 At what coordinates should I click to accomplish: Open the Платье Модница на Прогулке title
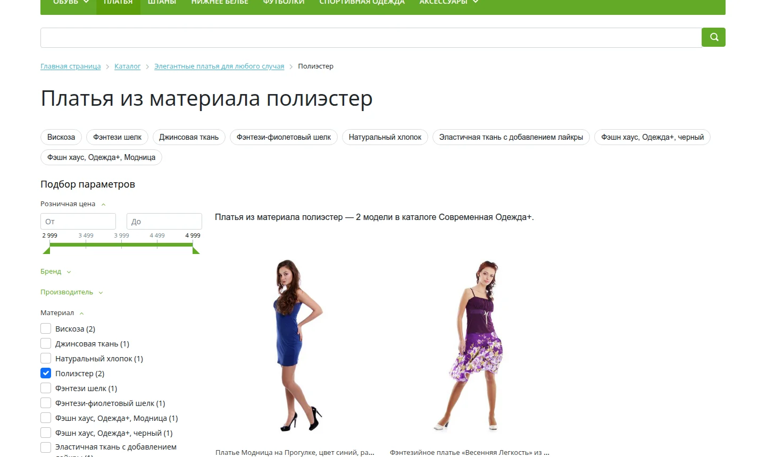[295, 452]
